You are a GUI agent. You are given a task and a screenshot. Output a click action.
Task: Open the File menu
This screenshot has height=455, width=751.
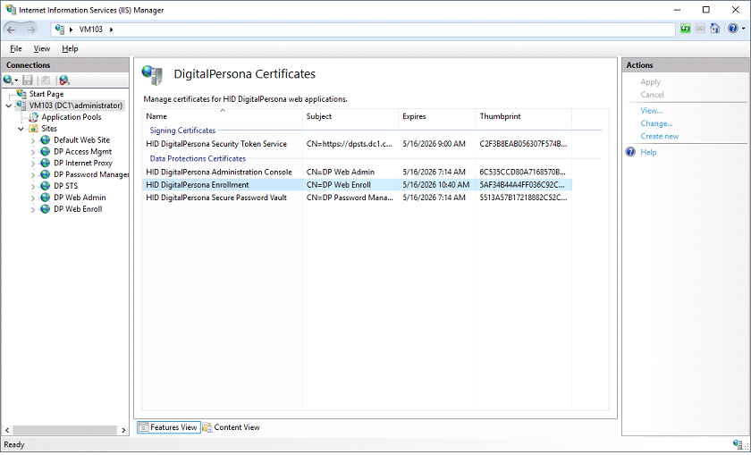(x=16, y=48)
